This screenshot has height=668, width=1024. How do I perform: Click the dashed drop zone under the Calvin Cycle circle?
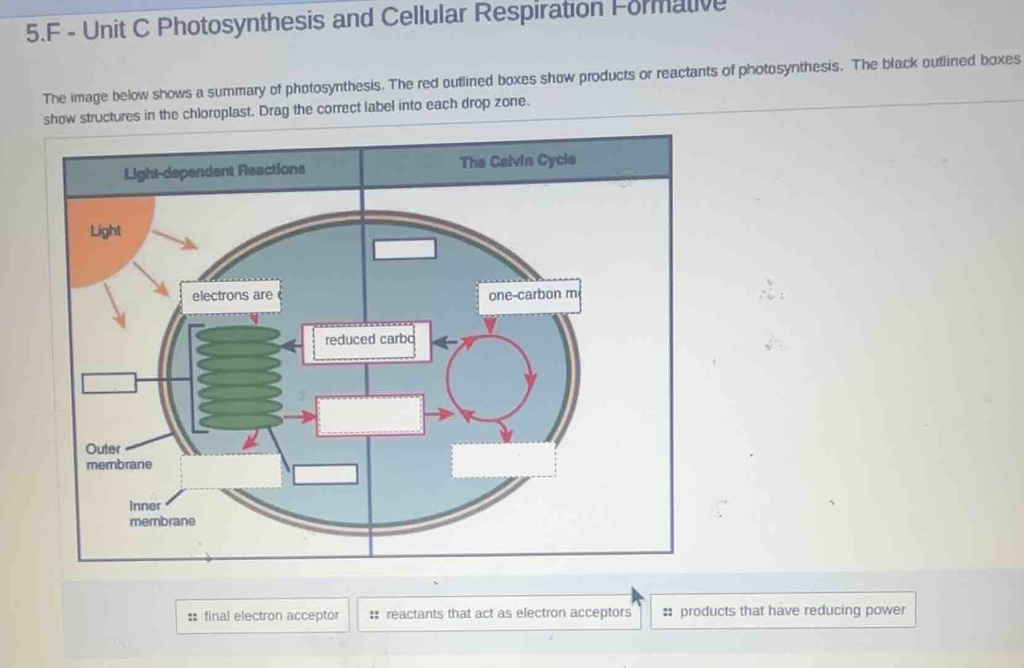[x=504, y=461]
